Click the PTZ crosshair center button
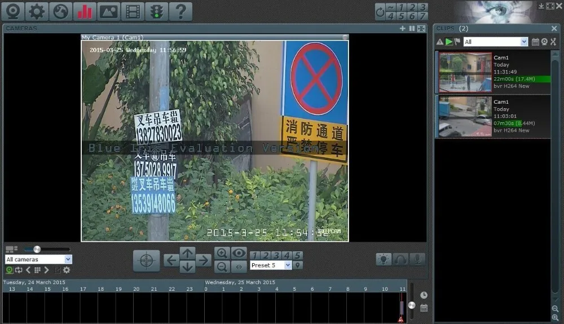564x324 pixels. coord(146,260)
